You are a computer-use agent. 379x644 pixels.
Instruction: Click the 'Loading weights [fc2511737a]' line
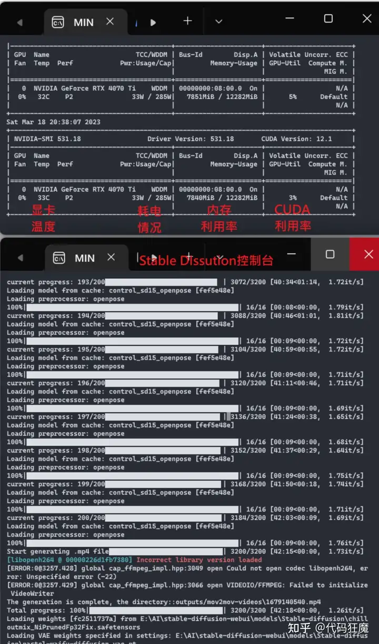186,623
